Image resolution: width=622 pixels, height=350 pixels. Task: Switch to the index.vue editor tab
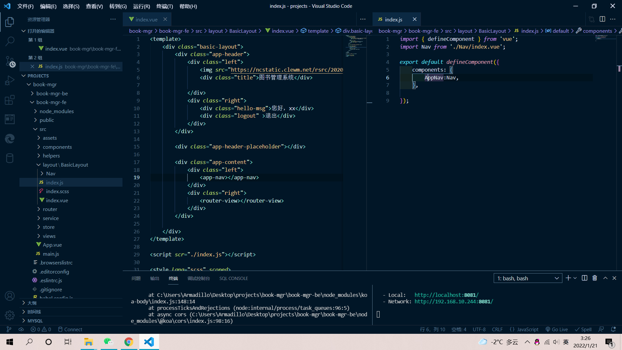tap(146, 19)
